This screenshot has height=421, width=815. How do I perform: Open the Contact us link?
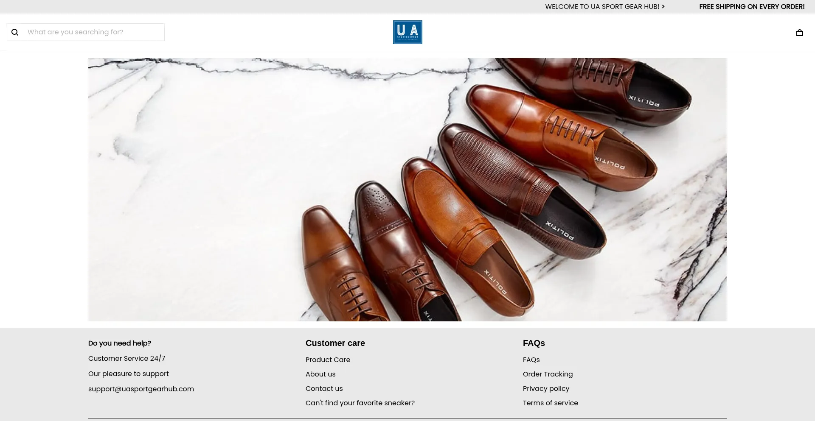click(324, 388)
